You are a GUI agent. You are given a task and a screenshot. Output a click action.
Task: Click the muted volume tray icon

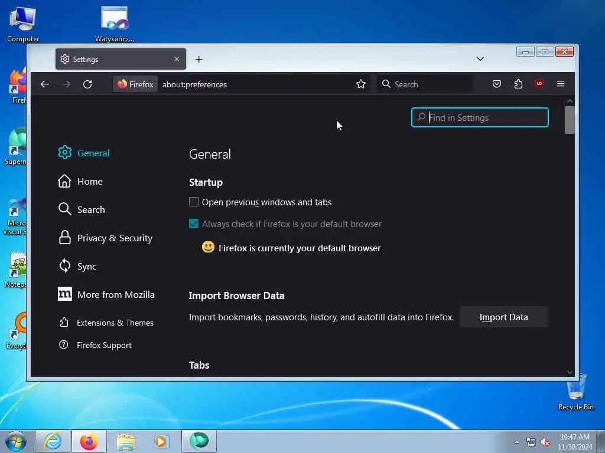click(545, 442)
